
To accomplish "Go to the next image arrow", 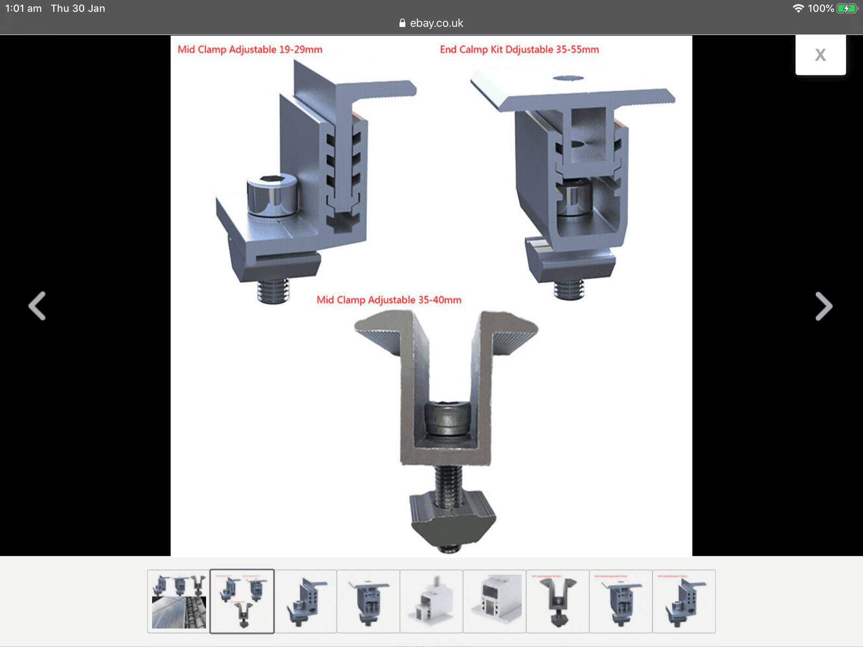I will (824, 306).
